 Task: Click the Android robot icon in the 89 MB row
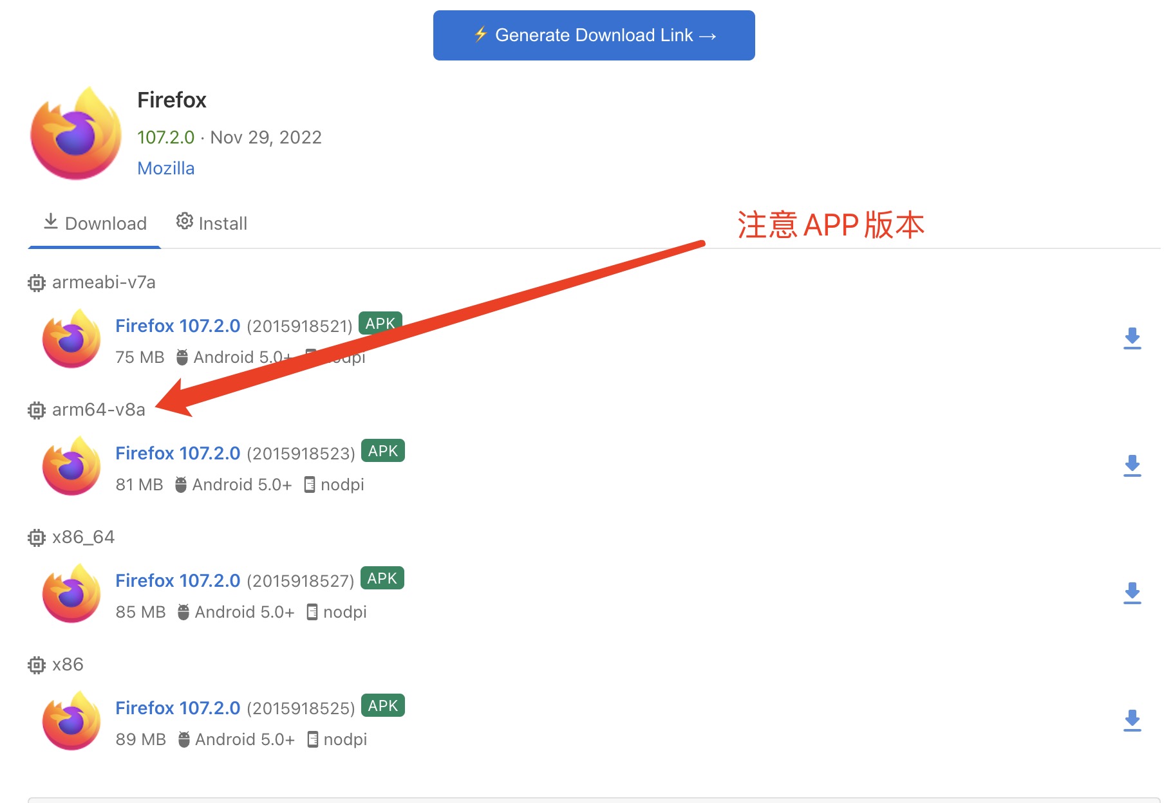[184, 739]
